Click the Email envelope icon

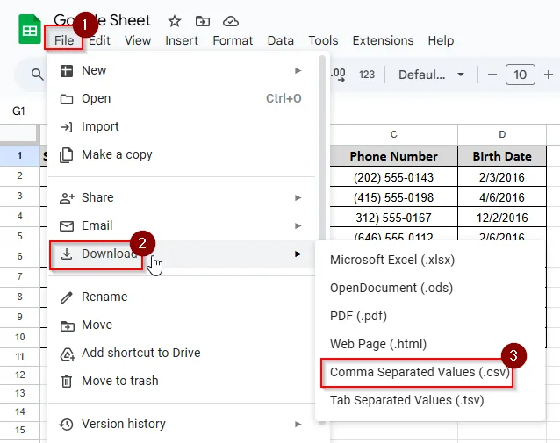pos(67,226)
